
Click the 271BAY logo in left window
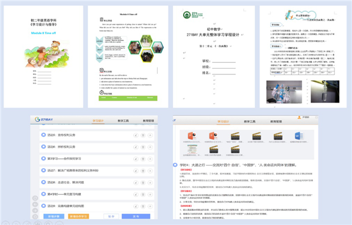point(44,120)
